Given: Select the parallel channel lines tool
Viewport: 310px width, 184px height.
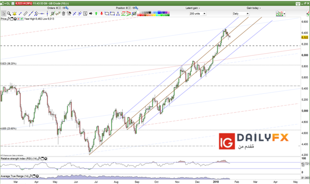Looking at the screenshot, I should point(36,14).
